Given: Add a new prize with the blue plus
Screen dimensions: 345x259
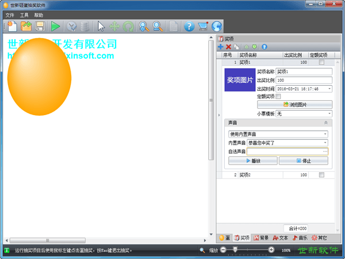Looking at the screenshot, I should [x=221, y=47].
